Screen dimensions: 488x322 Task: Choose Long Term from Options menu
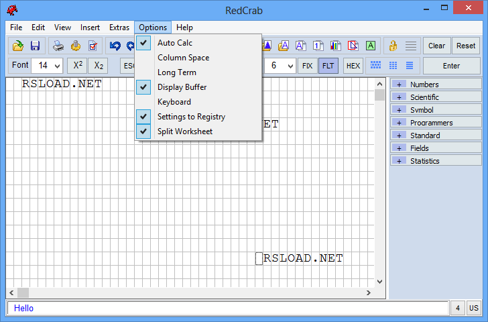pos(198,72)
